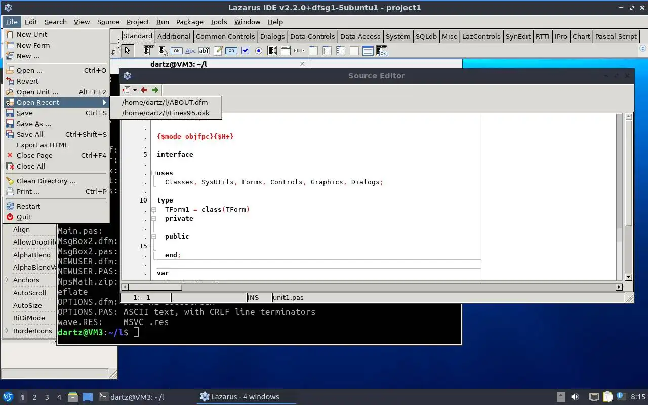Screen dimensions: 648x405
Task: Click Restart in the File menu
Action: pos(56,206)
